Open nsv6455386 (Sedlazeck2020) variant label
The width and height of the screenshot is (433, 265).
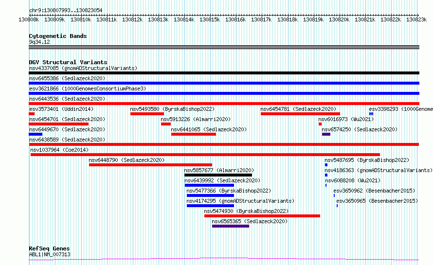(67, 78)
